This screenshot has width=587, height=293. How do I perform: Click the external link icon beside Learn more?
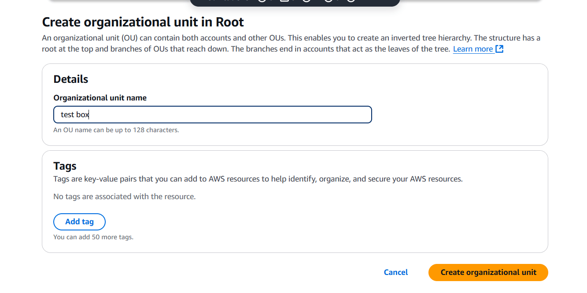[x=499, y=49]
